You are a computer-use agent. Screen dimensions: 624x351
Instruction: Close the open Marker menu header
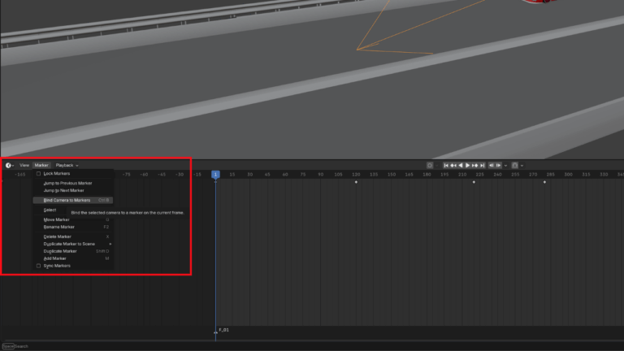[41, 165]
